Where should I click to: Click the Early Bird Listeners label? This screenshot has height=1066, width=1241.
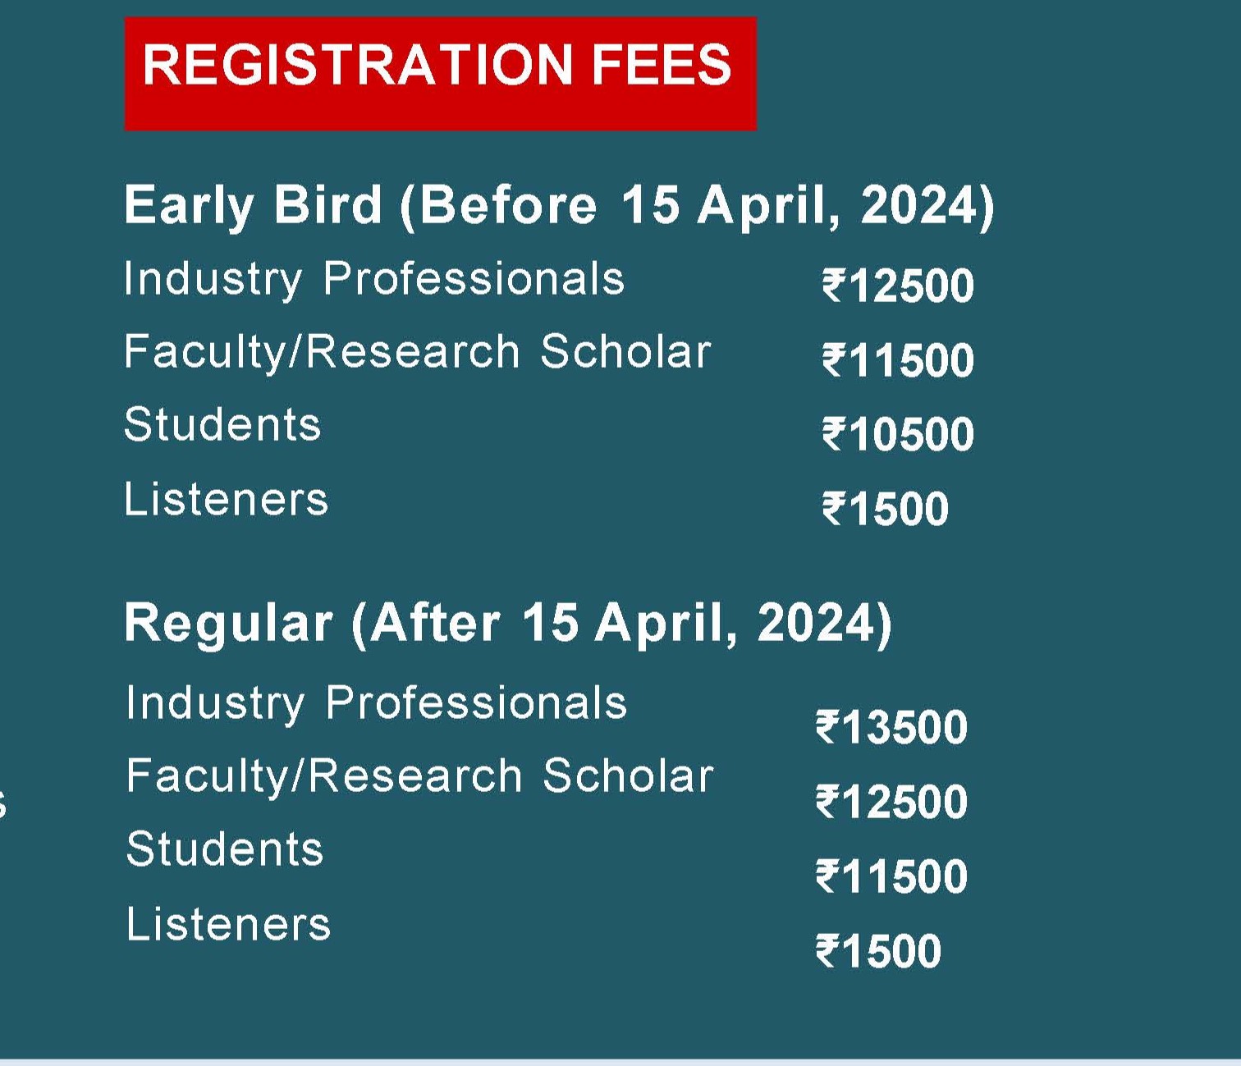(226, 499)
